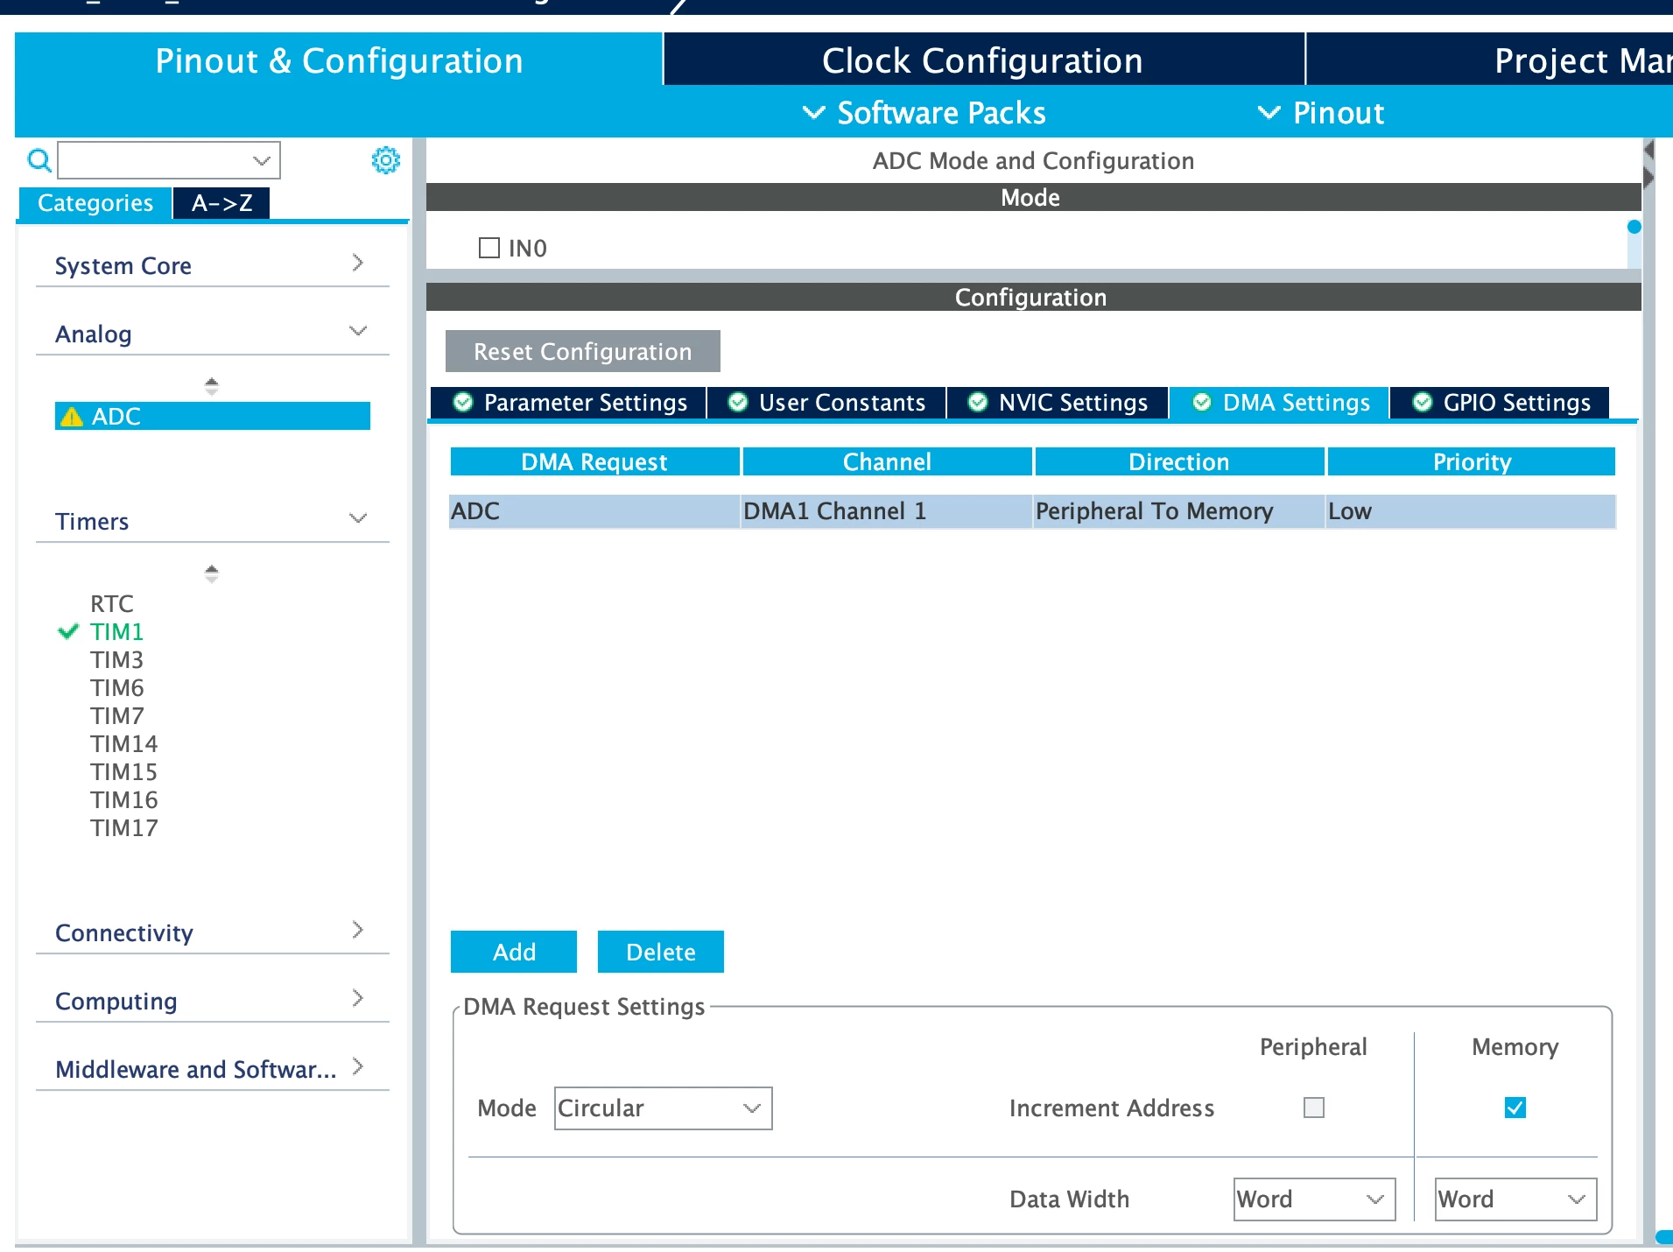
Task: Open the User Constants tab
Action: click(827, 403)
